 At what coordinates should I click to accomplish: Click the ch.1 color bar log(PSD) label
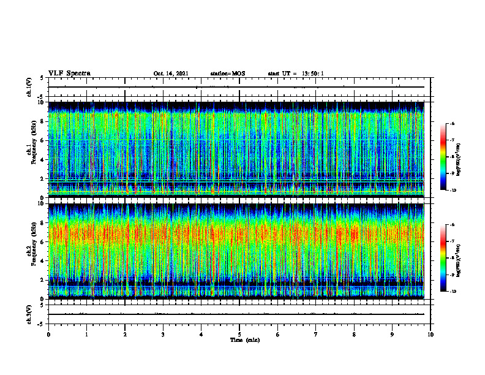(x=459, y=159)
